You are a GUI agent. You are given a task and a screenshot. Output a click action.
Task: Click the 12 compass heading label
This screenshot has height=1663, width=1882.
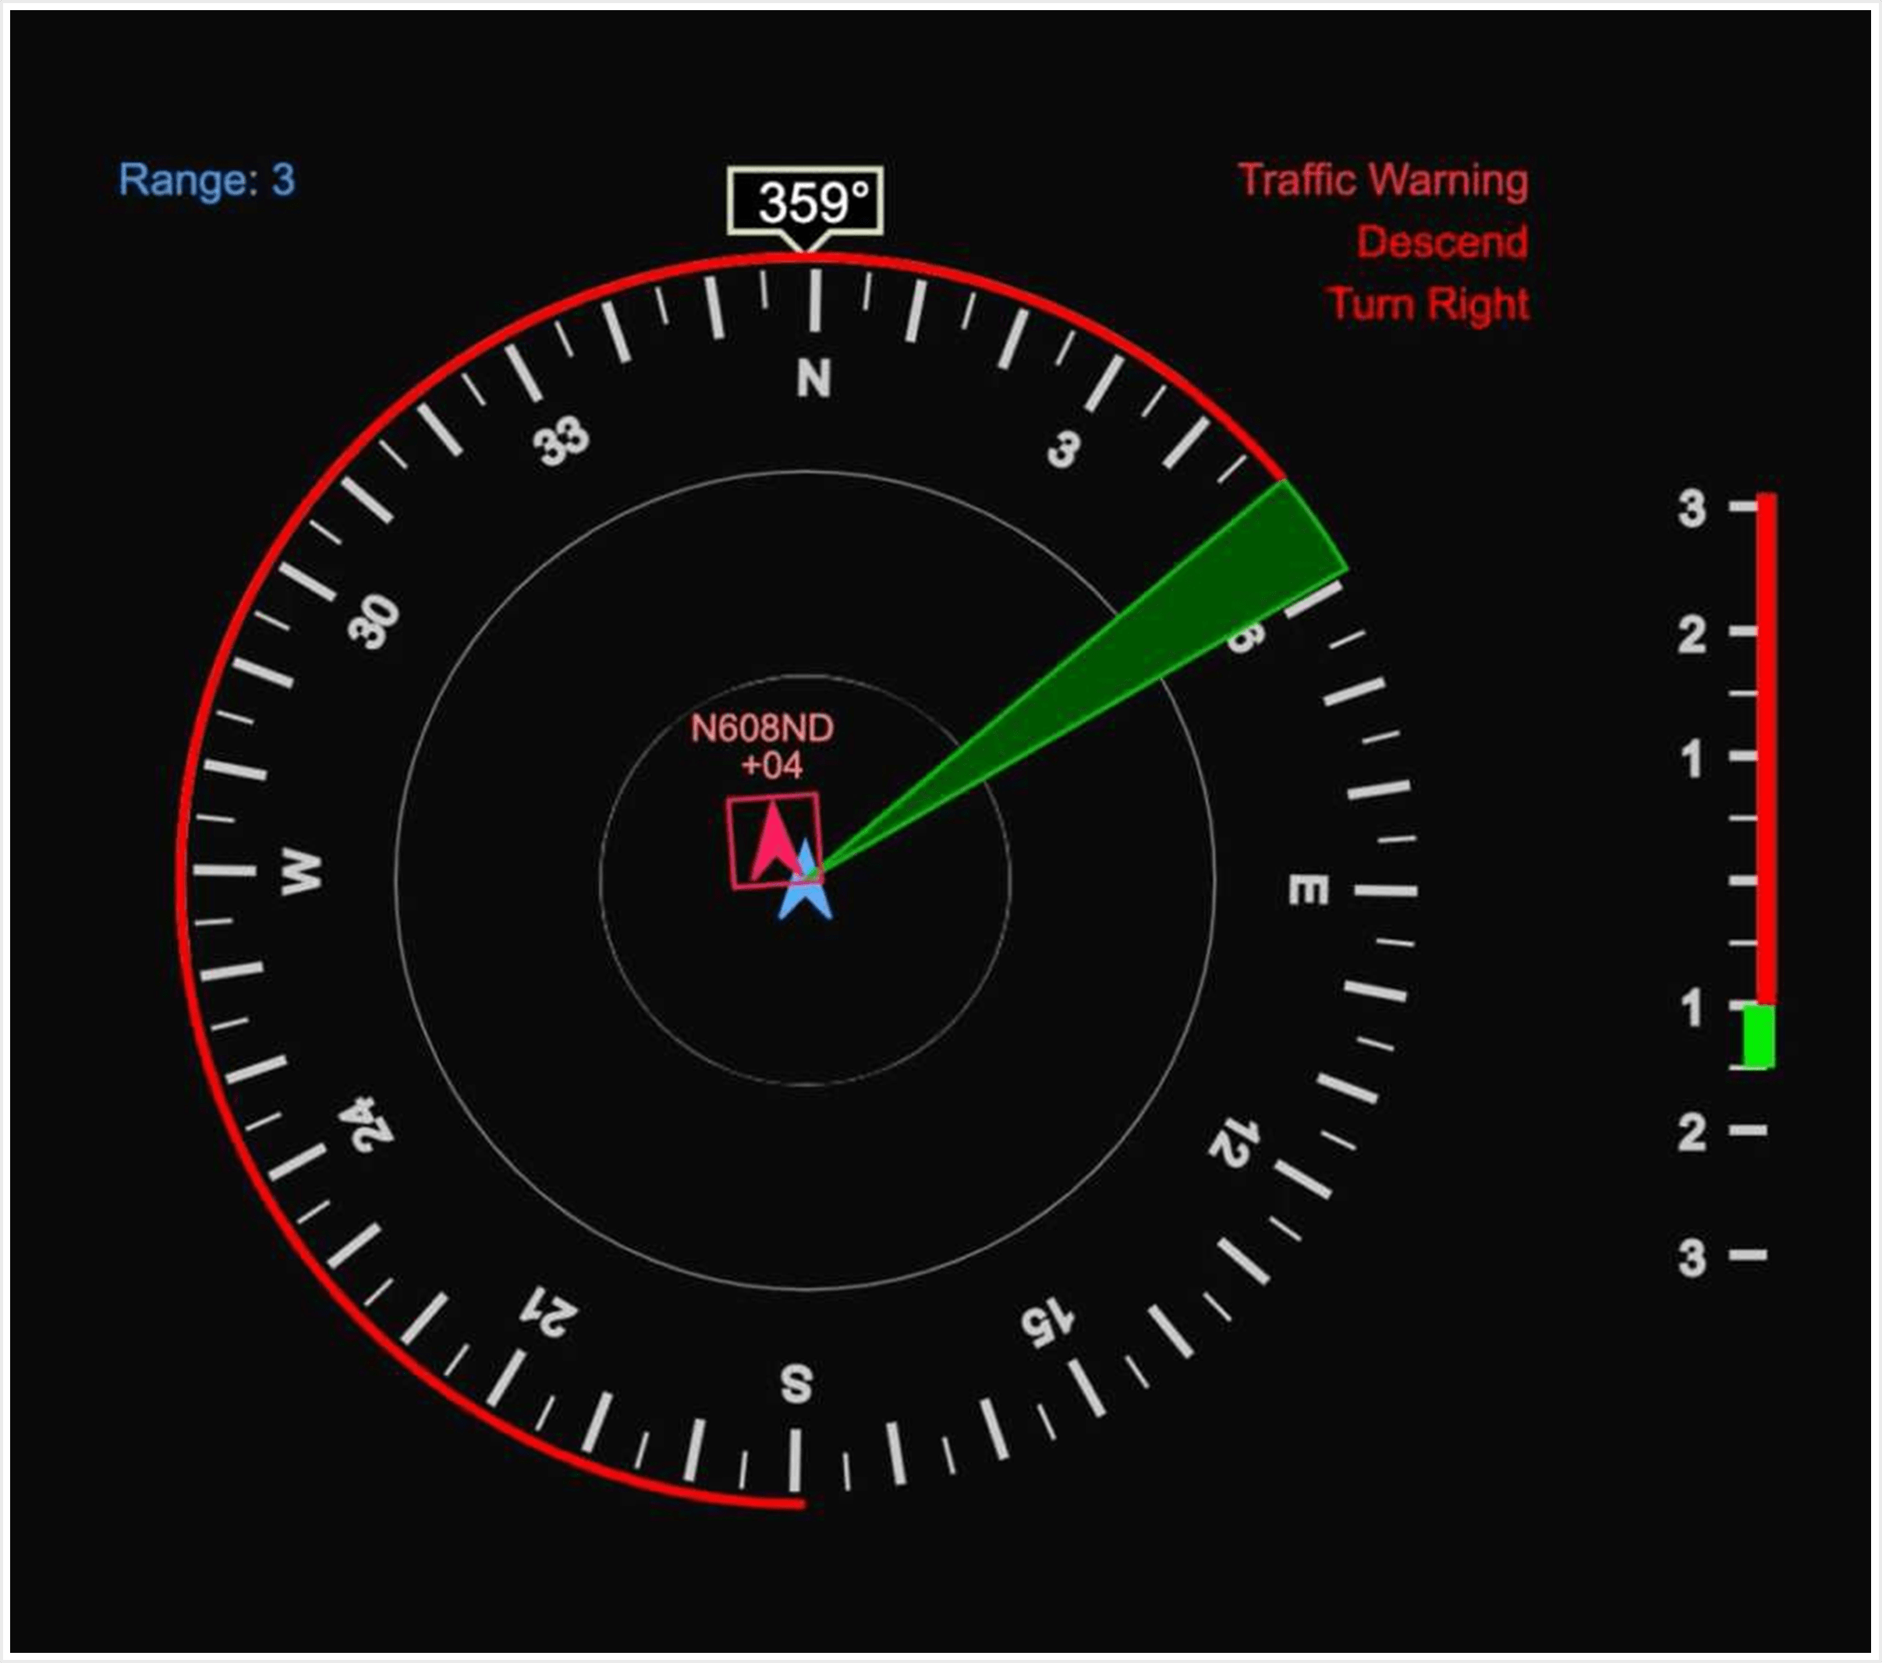coord(1234,1142)
